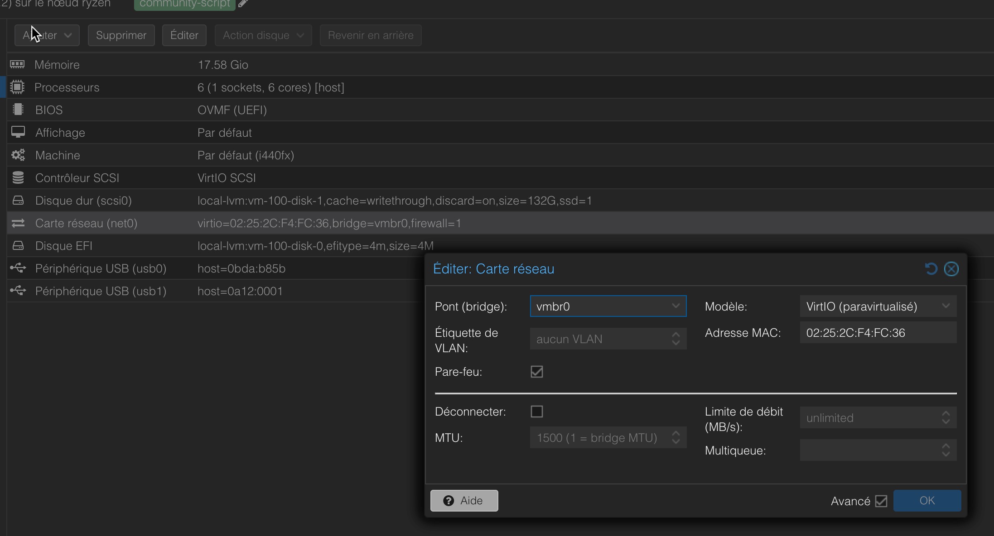The height and width of the screenshot is (536, 994).
Task: Select the Disque dur (scsi0) row
Action: 83,201
